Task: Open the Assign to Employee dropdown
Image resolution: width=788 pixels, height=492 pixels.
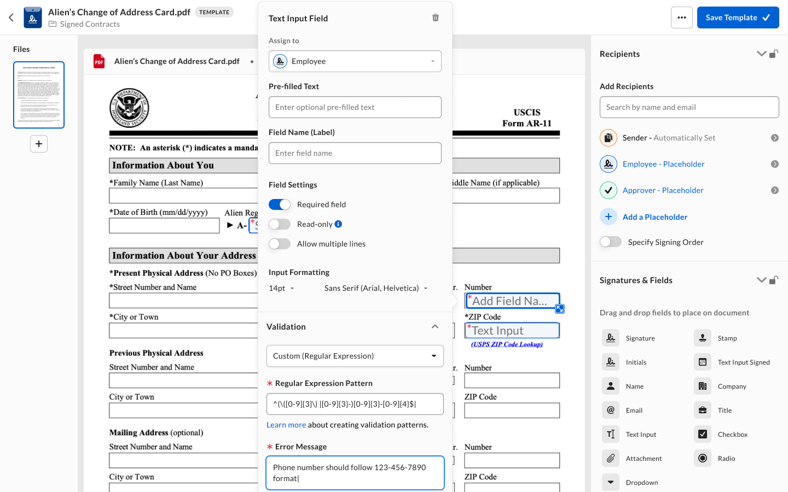Action: 355,61
